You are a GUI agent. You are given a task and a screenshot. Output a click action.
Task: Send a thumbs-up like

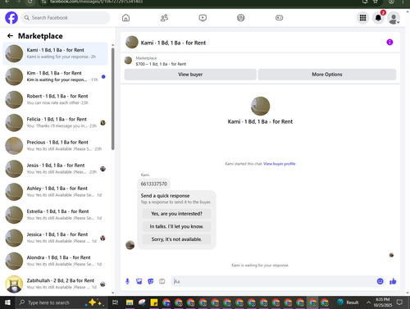(393, 281)
